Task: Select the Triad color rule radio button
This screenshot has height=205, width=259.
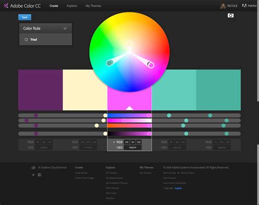Action: click(26, 39)
